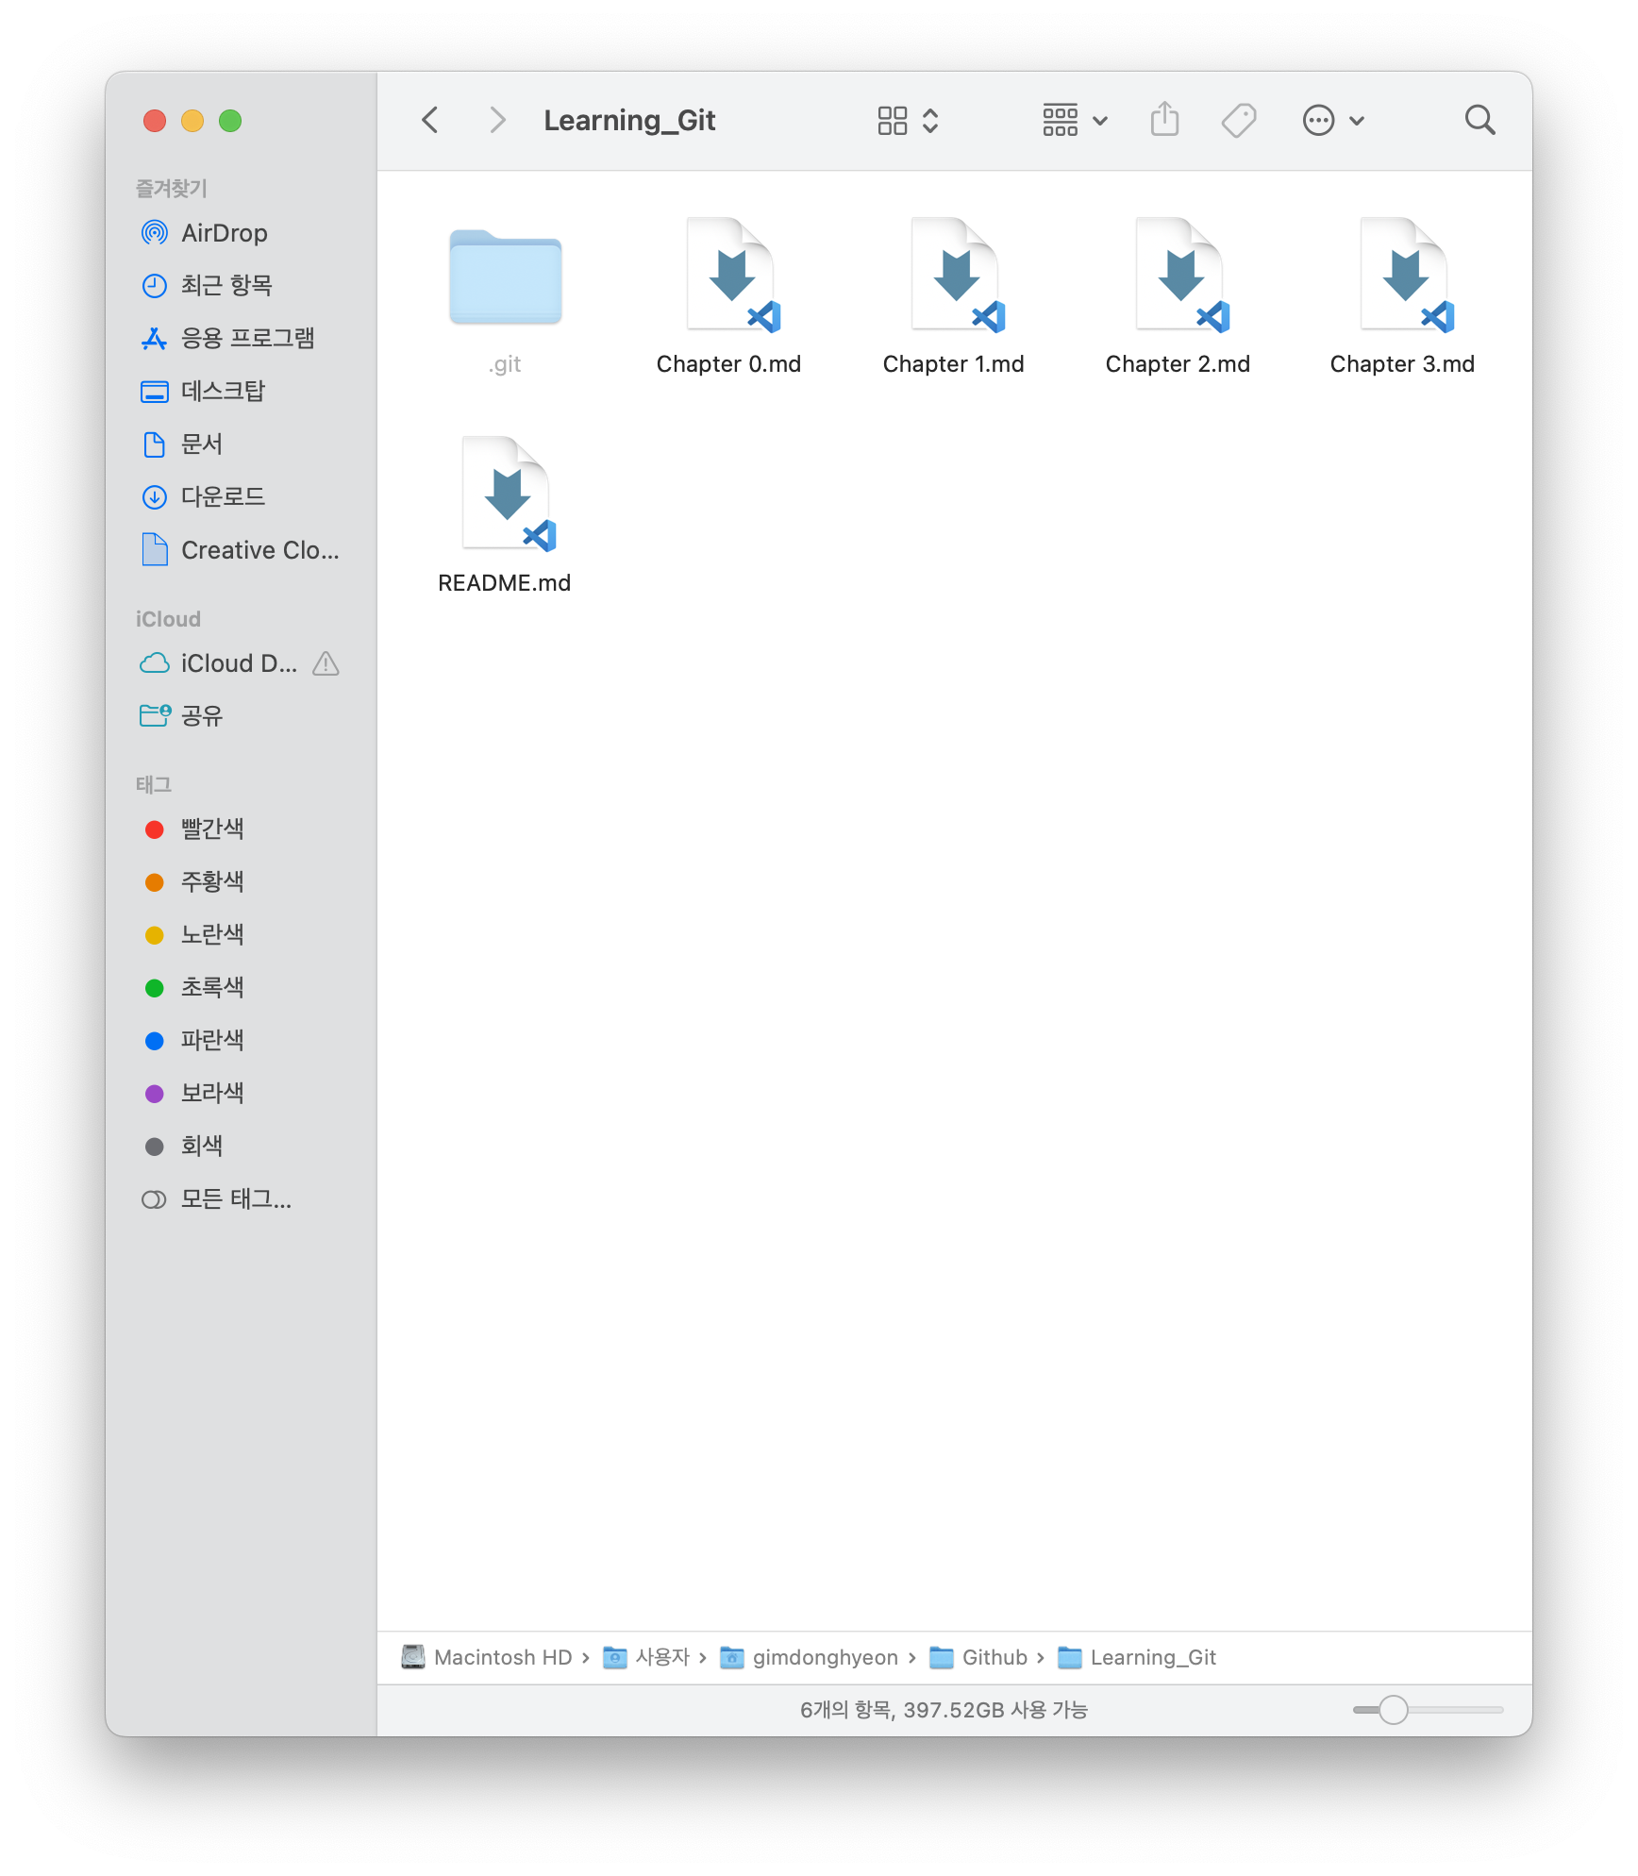Click the Tag toolbar icon
This screenshot has width=1638, height=1876.
(1239, 120)
